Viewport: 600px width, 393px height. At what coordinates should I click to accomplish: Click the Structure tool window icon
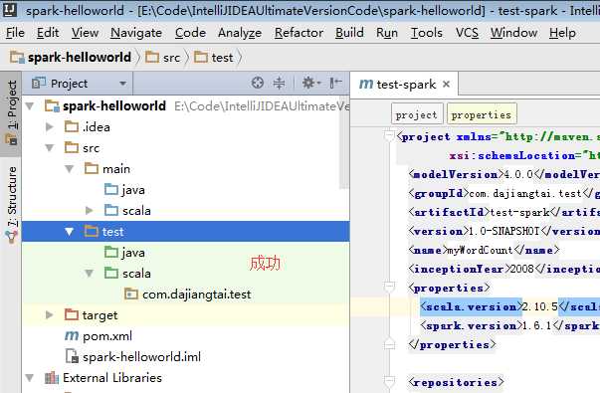coord(12,236)
